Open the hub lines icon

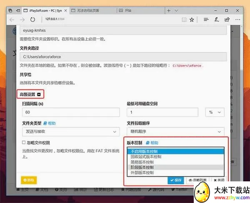206,20
